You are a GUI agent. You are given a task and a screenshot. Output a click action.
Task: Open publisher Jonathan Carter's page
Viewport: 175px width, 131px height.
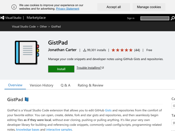[62, 50]
